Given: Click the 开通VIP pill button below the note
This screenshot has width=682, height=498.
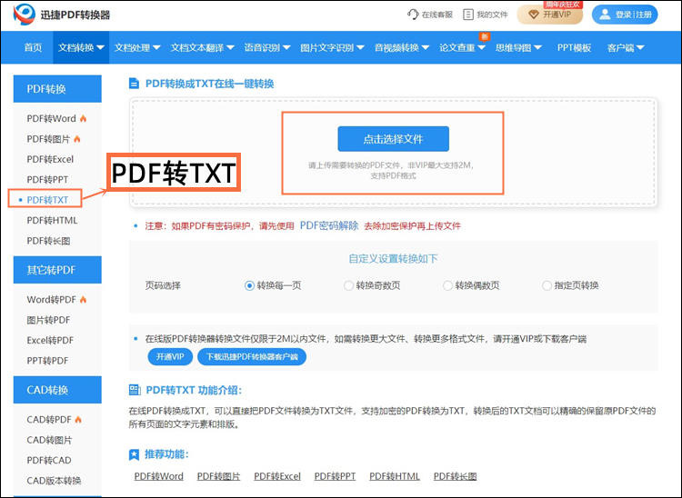Looking at the screenshot, I should point(170,357).
